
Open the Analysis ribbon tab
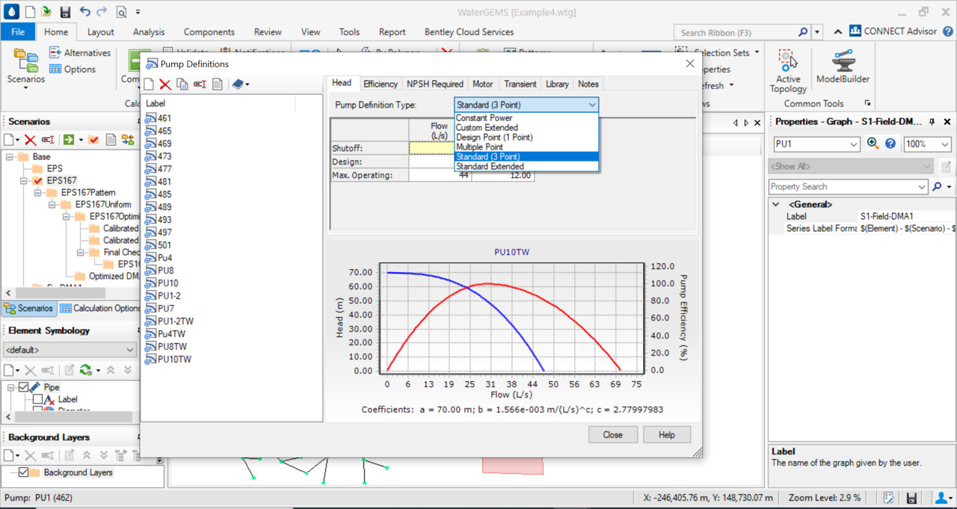[148, 31]
